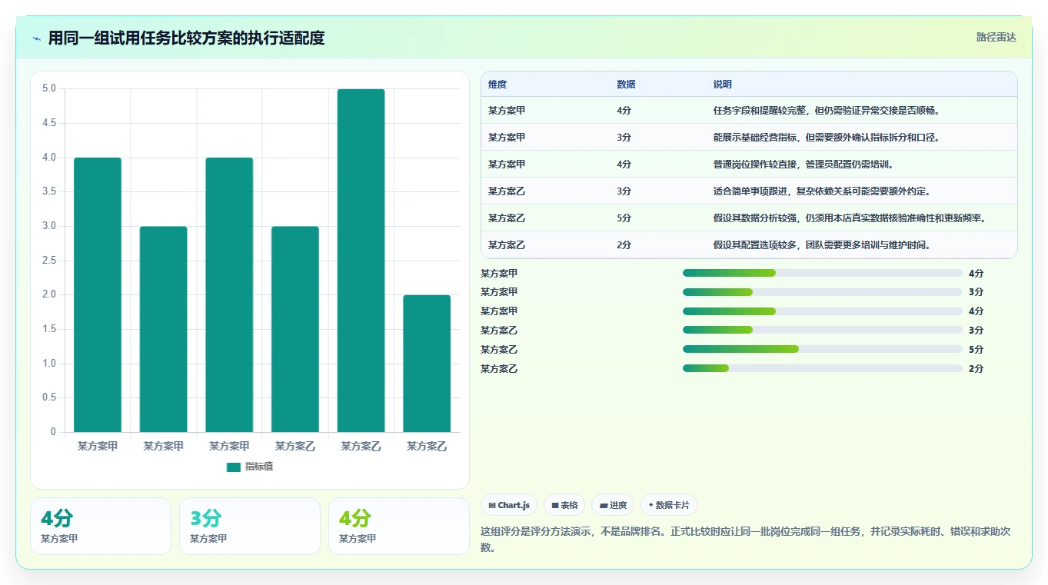1048x585 pixels.
Task: Click the 某方案乙 x-axis label under the shortest bar
Action: (427, 446)
